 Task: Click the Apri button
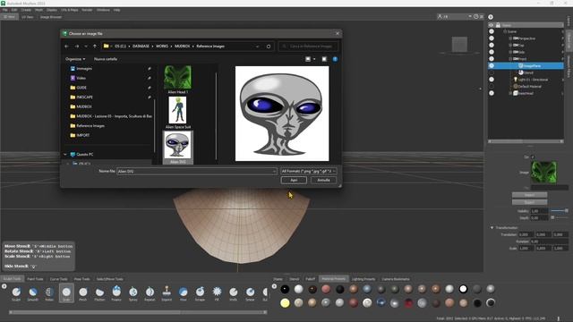click(294, 181)
